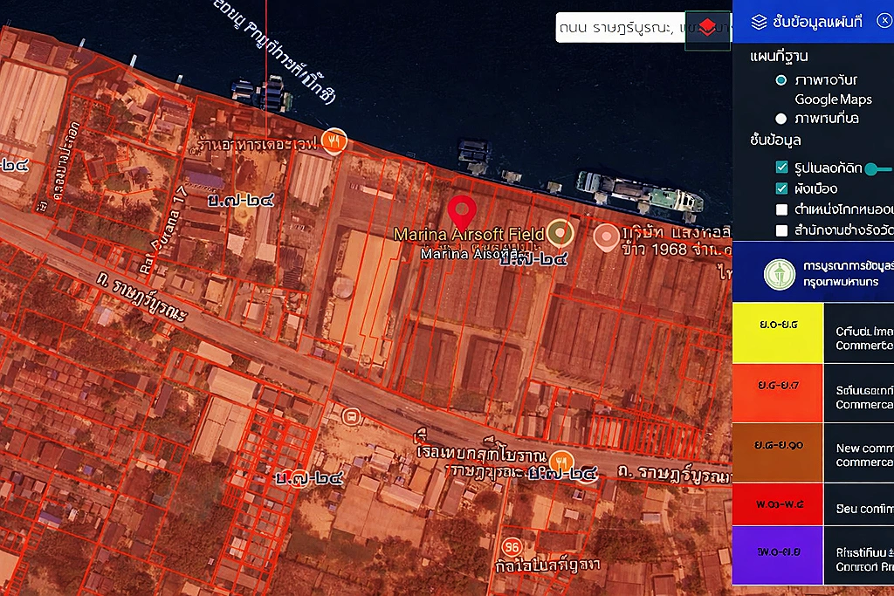Enable the third unchecked data layer checkbox
The image size is (894, 596).
781,209
